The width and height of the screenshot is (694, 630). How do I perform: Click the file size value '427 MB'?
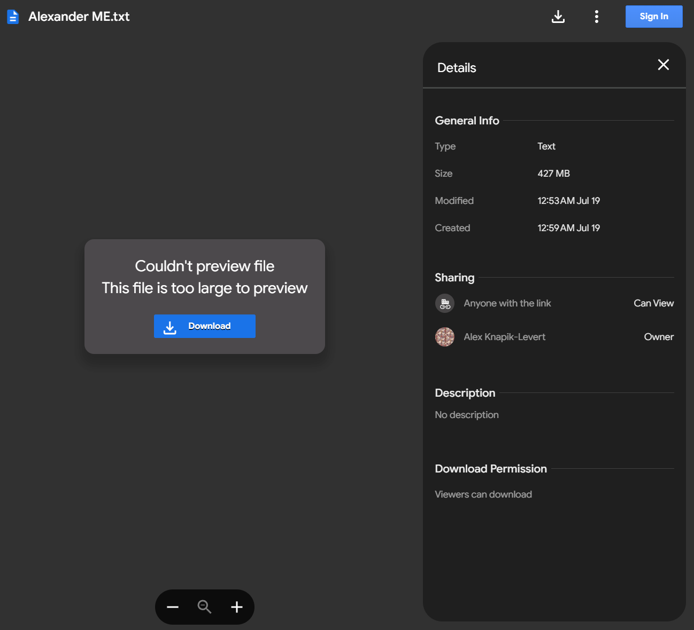[x=554, y=174]
